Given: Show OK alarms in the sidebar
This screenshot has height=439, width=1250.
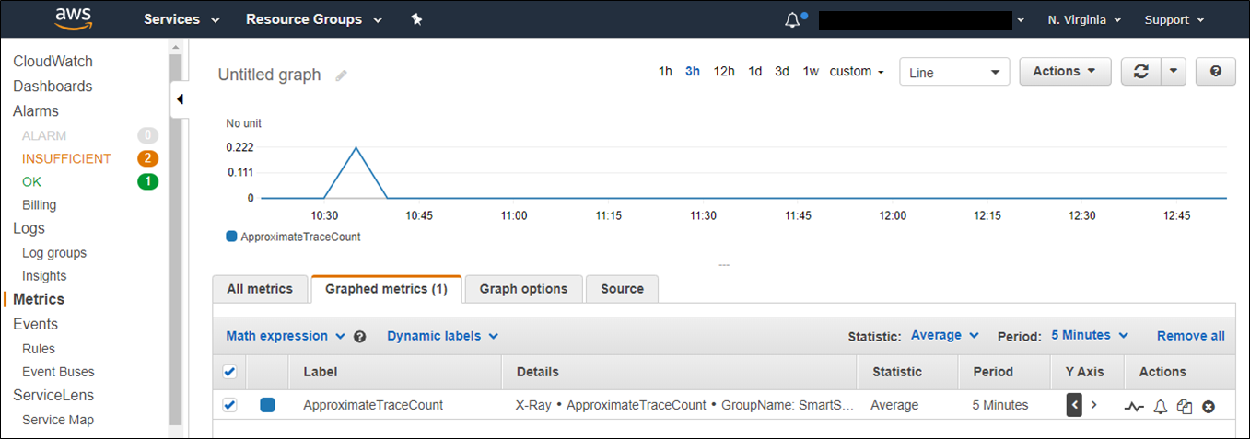Looking at the screenshot, I should pyautogui.click(x=32, y=181).
